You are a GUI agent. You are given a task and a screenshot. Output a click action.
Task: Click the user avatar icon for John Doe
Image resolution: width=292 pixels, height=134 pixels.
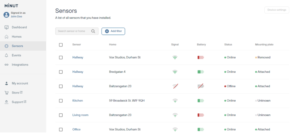(x=6, y=15)
